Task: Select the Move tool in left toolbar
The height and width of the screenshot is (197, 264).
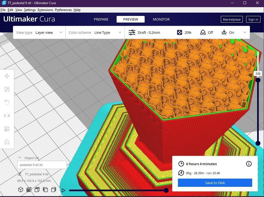Action: 7,76
